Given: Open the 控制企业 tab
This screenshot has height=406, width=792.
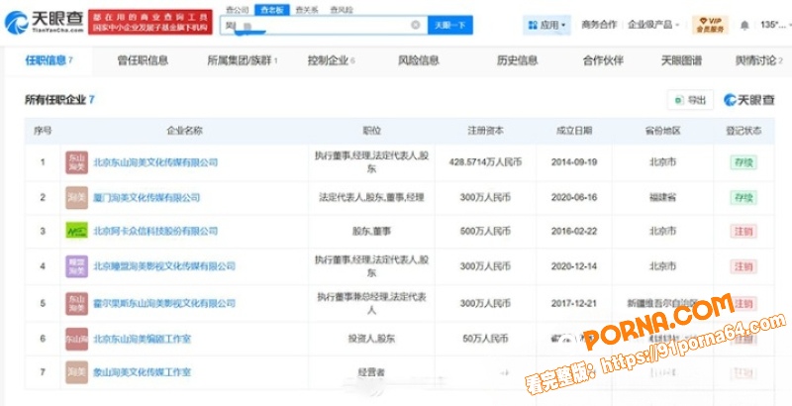Looking at the screenshot, I should click(x=332, y=60).
